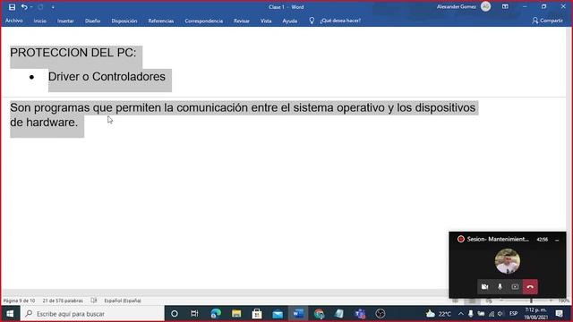Click the Compartir share button

pos(547,21)
